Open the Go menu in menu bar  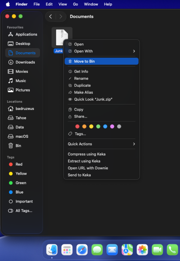(75, 4)
